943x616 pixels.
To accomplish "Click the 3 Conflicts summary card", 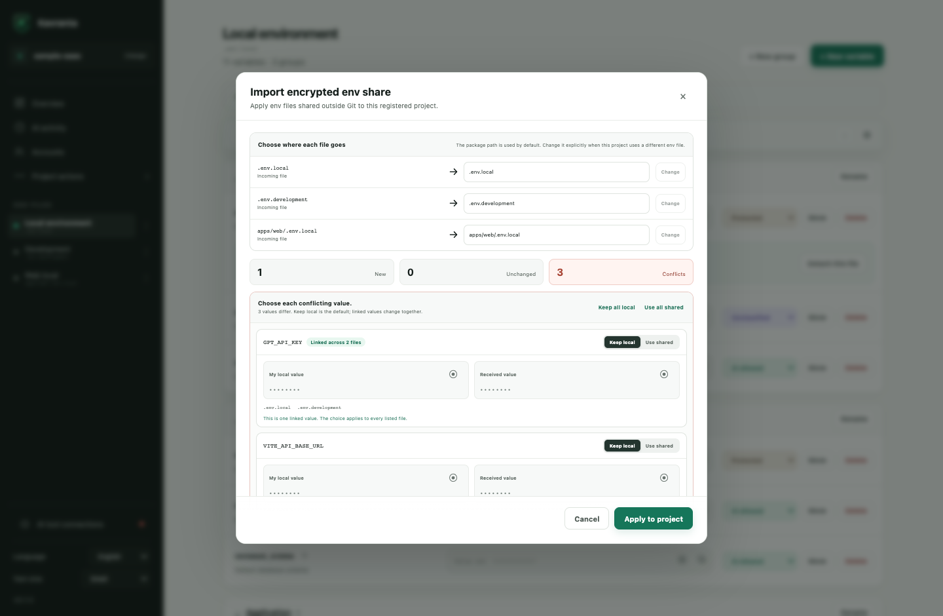I will click(621, 272).
